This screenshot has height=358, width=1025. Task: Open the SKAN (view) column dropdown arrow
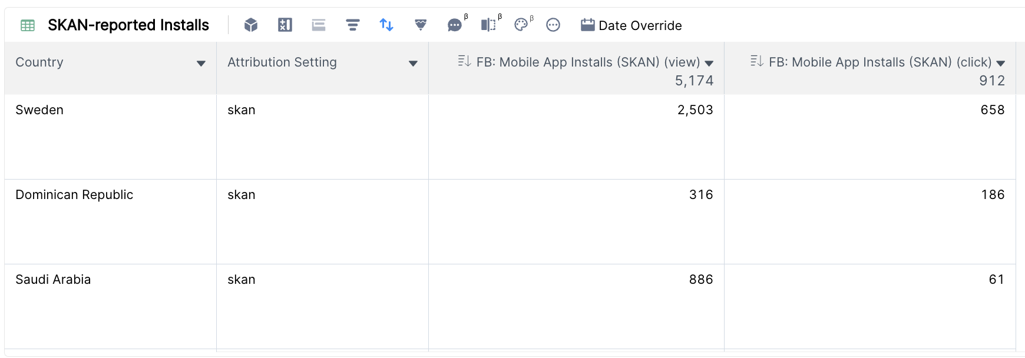[709, 63]
